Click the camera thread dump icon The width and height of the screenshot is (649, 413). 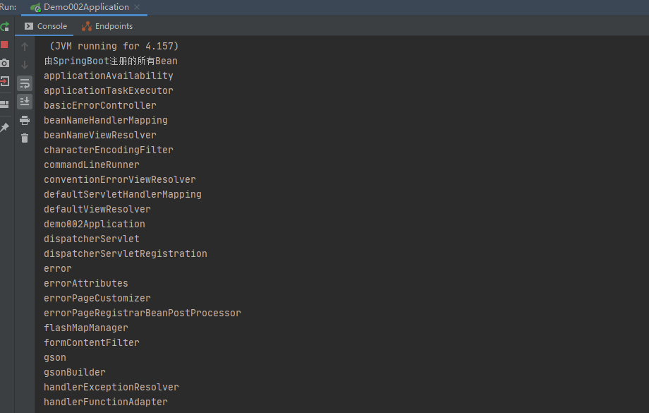coord(5,63)
